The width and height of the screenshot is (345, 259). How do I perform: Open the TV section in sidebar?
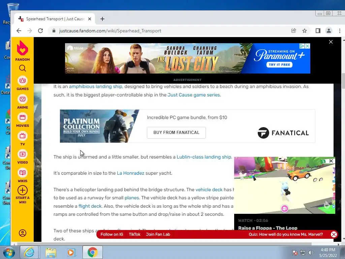coord(23,139)
